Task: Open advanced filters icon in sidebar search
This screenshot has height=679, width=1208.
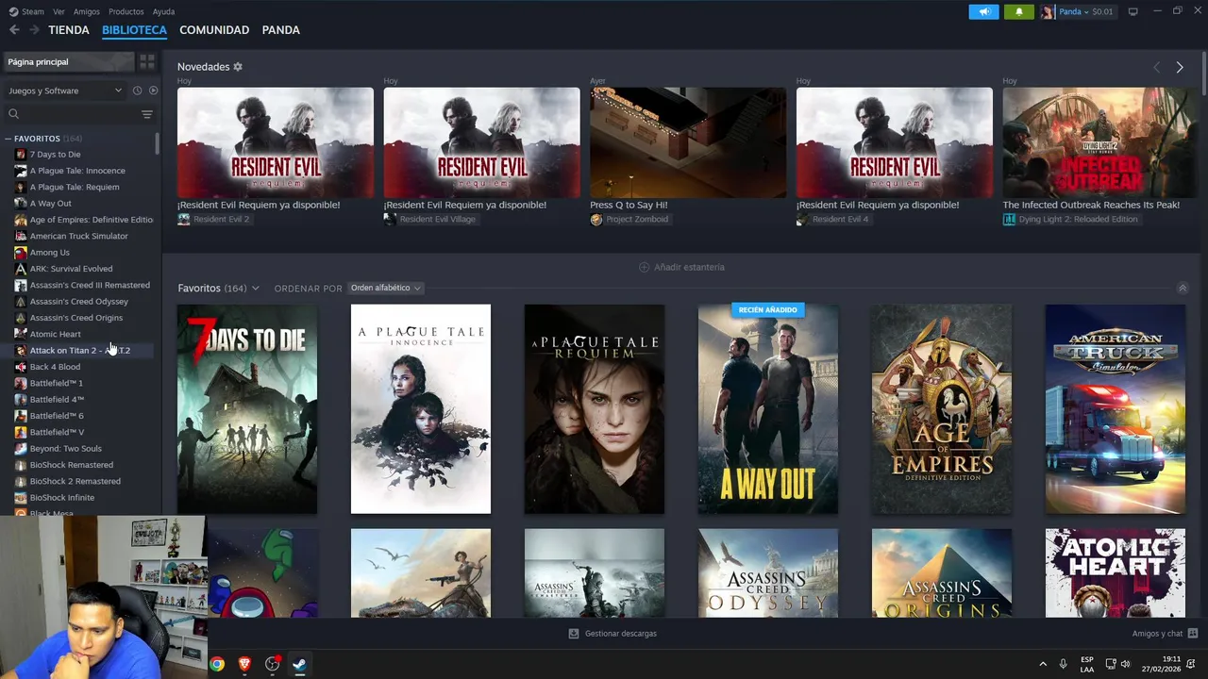Action: 147,114
